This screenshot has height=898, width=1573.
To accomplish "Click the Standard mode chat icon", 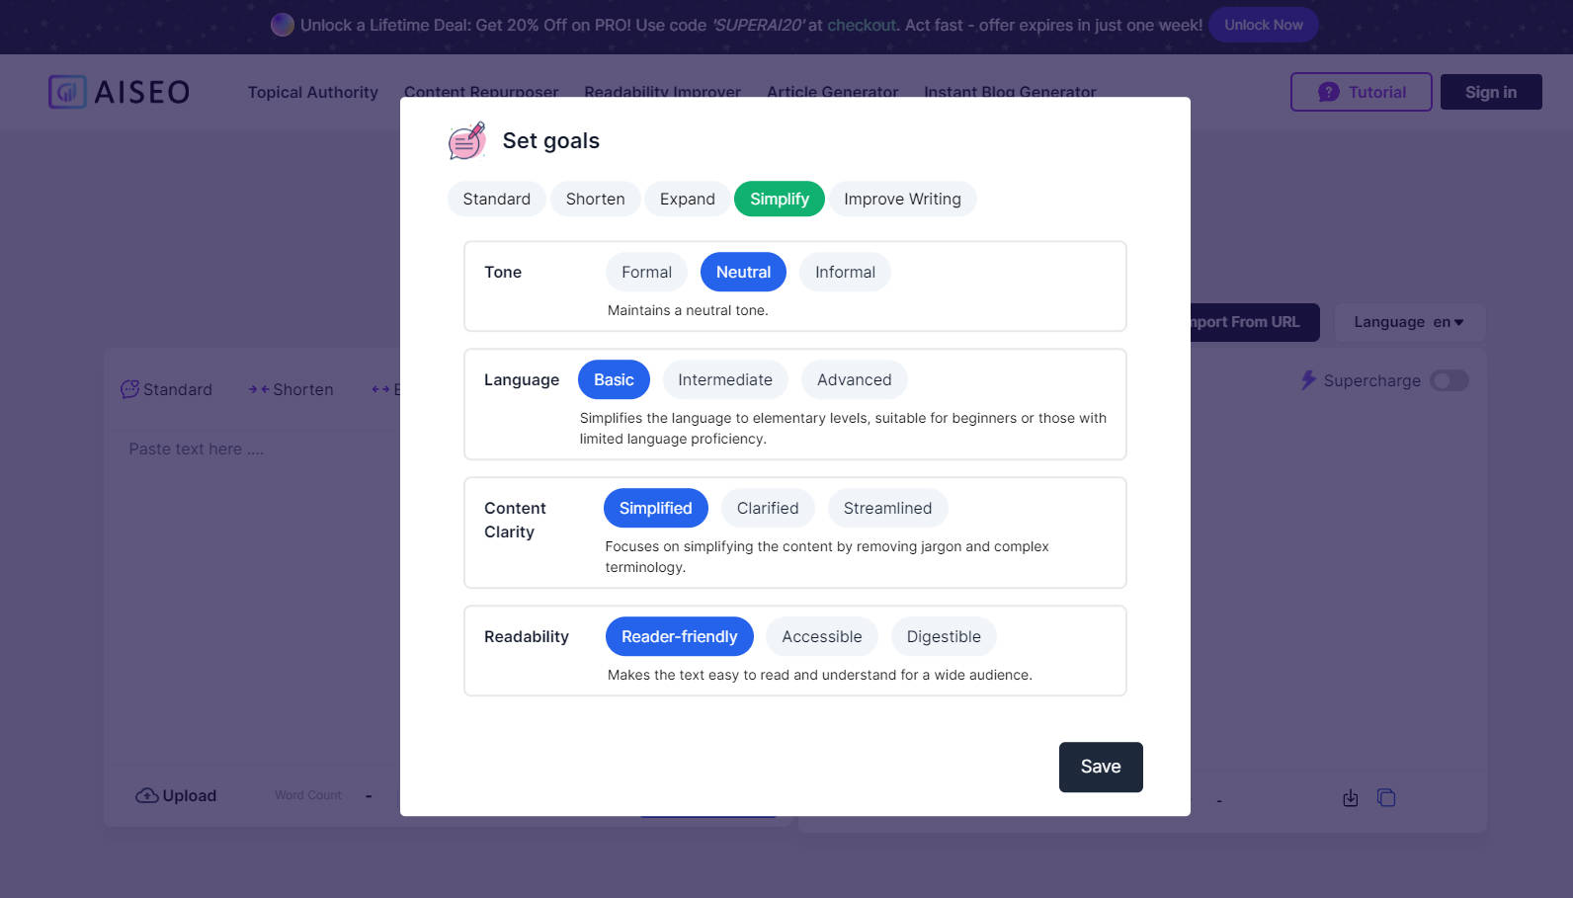I will tap(129, 389).
